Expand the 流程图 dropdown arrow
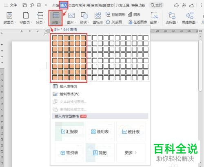This screenshot has height=167, width=204. (177, 22)
